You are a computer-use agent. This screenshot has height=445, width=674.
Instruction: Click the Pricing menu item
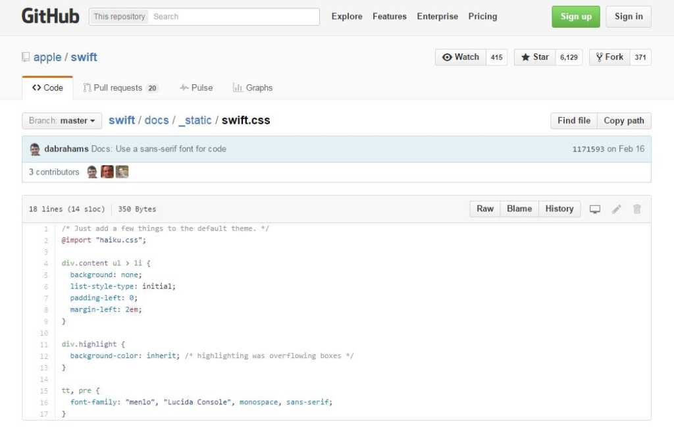click(482, 16)
